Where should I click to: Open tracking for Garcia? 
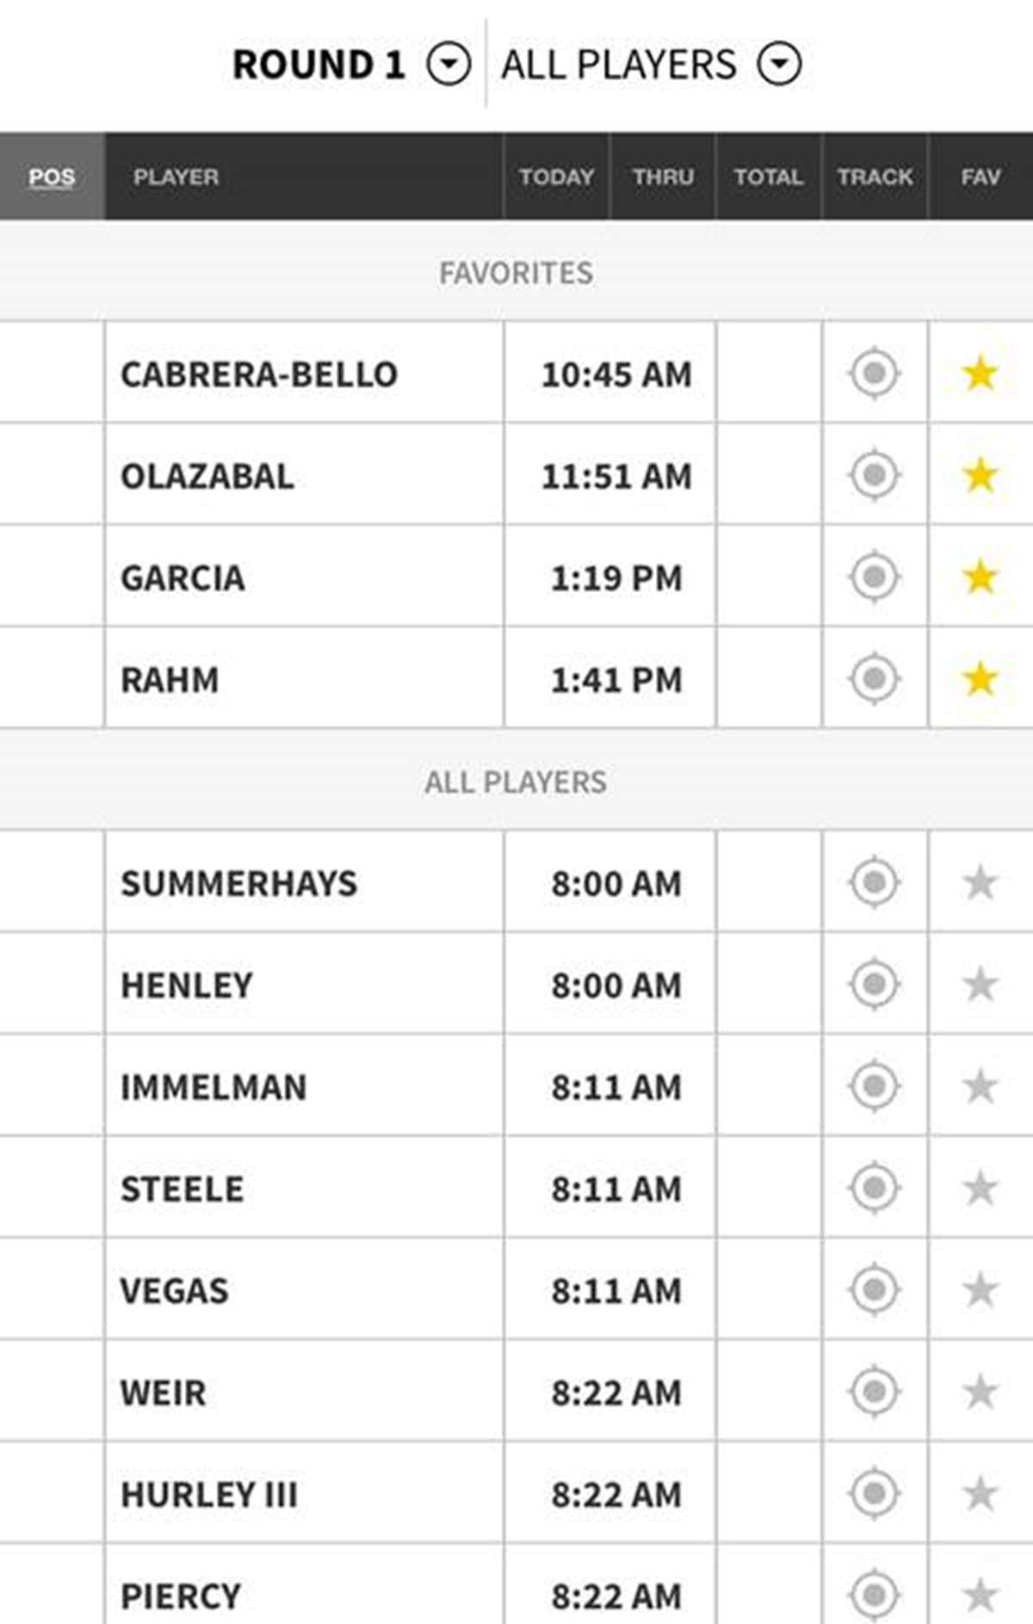875,577
